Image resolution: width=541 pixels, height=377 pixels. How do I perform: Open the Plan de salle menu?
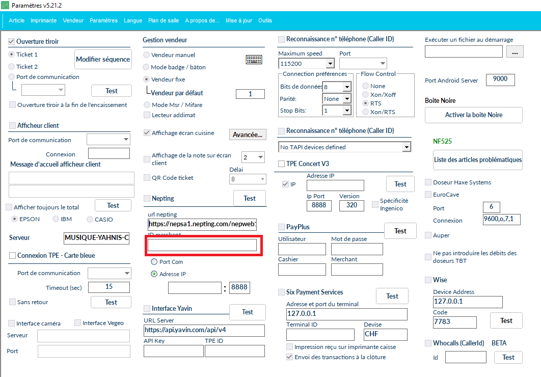164,20
